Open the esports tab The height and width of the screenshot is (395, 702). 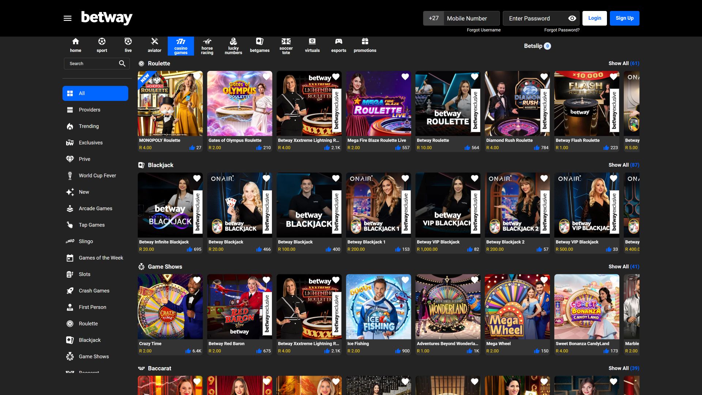[x=339, y=46]
